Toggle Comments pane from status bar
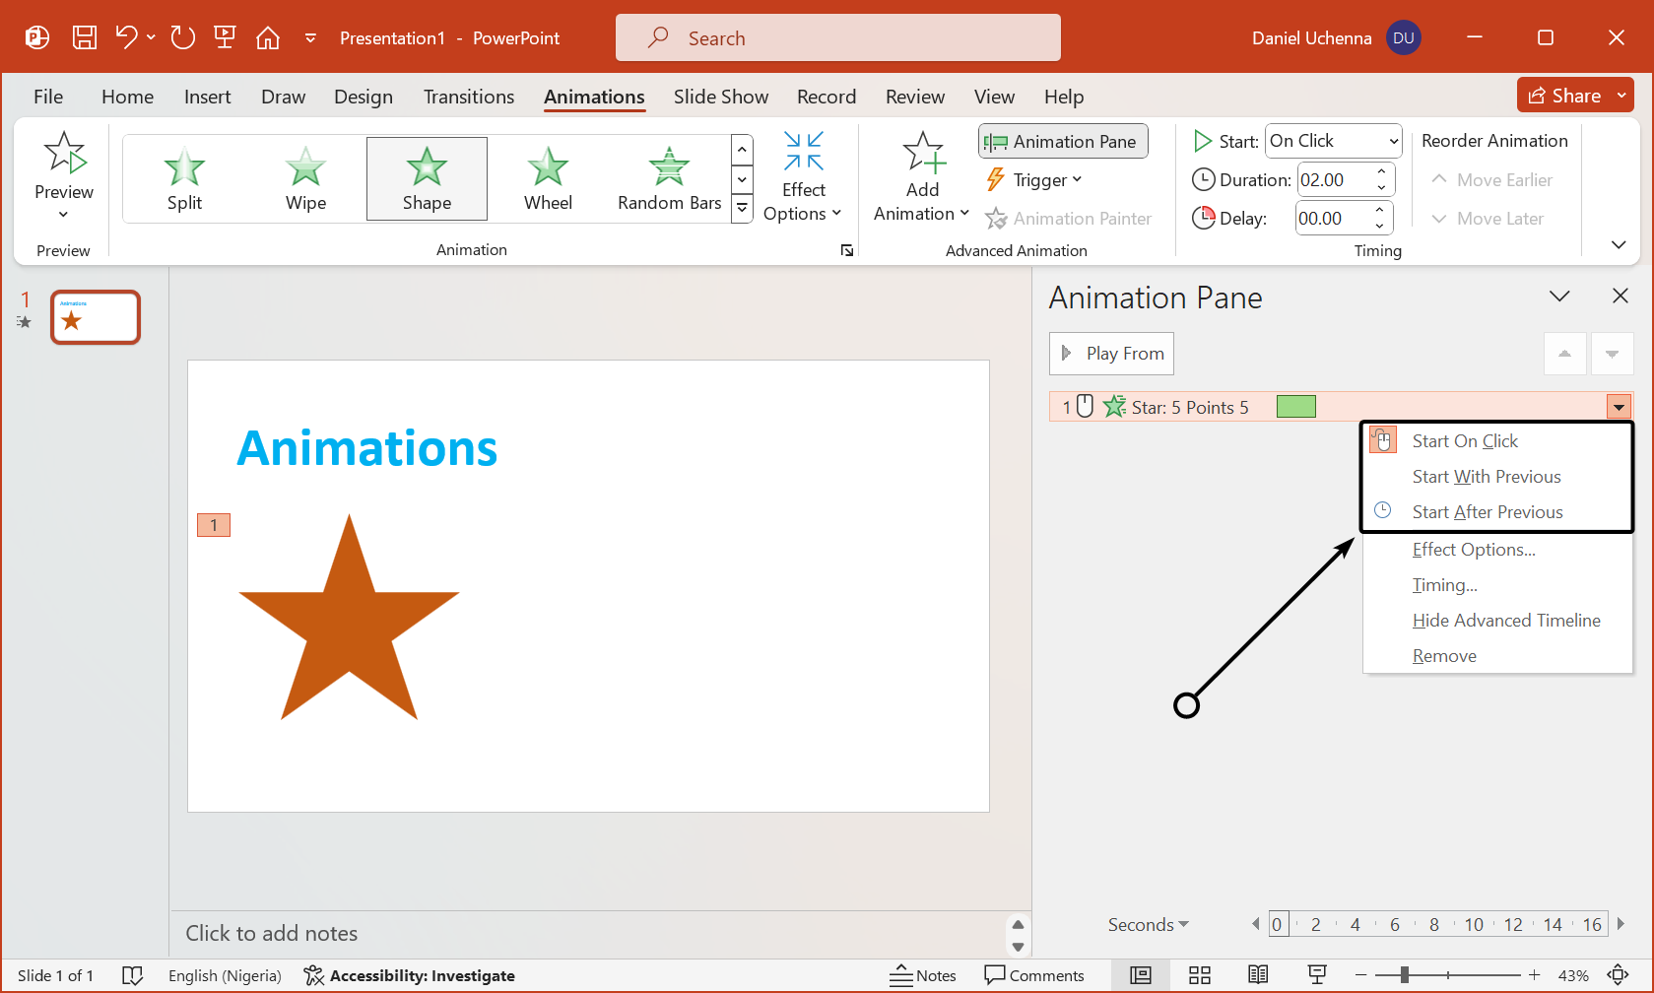1654x993 pixels. (1034, 975)
